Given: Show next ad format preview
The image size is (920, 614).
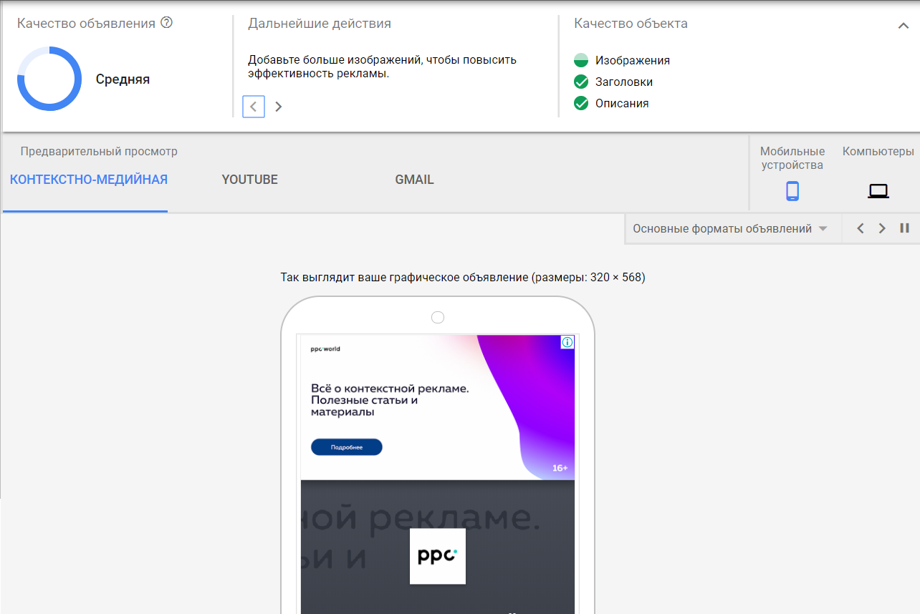Looking at the screenshot, I should point(882,228).
